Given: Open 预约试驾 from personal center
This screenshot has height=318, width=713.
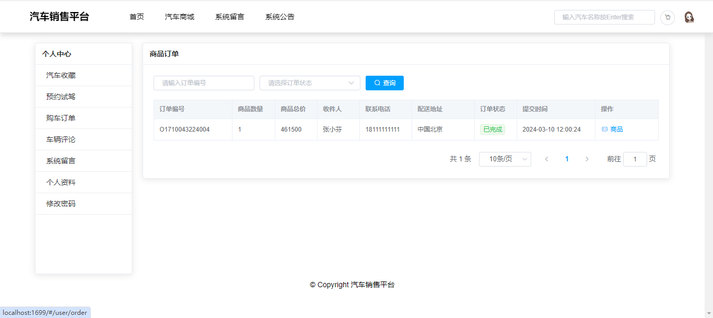Looking at the screenshot, I should (61, 97).
